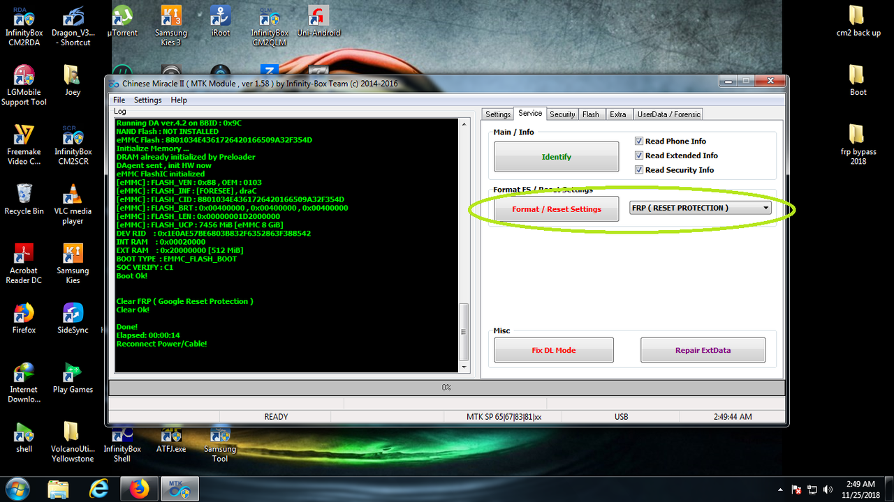This screenshot has height=502, width=894.
Task: Open Dragon_V3 shortcut on desktop
Action: click(x=75, y=26)
